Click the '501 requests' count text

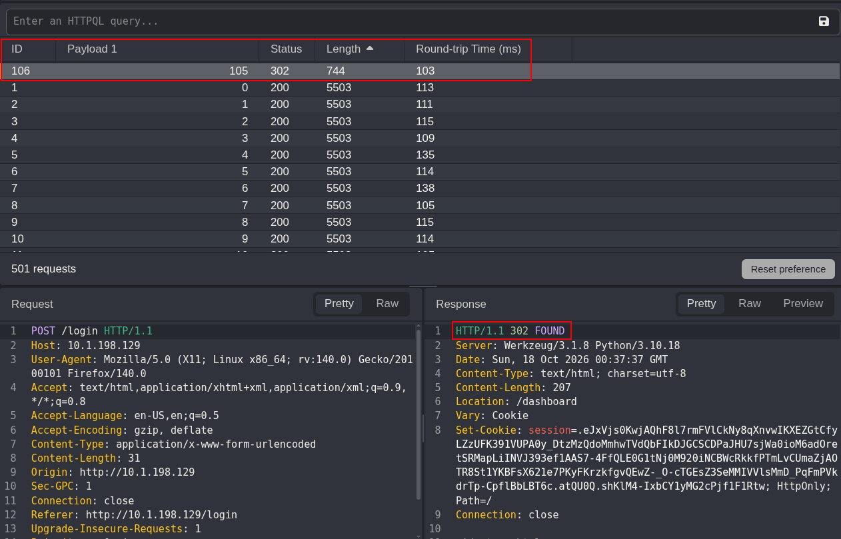click(x=43, y=269)
